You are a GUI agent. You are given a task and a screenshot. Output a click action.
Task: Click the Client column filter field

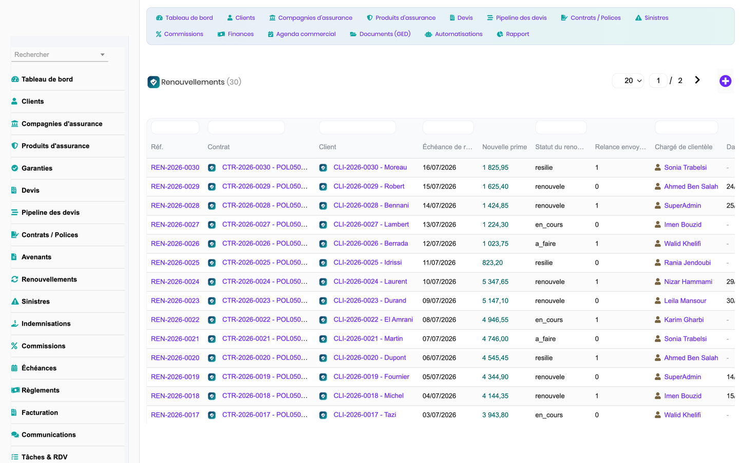tap(357, 127)
